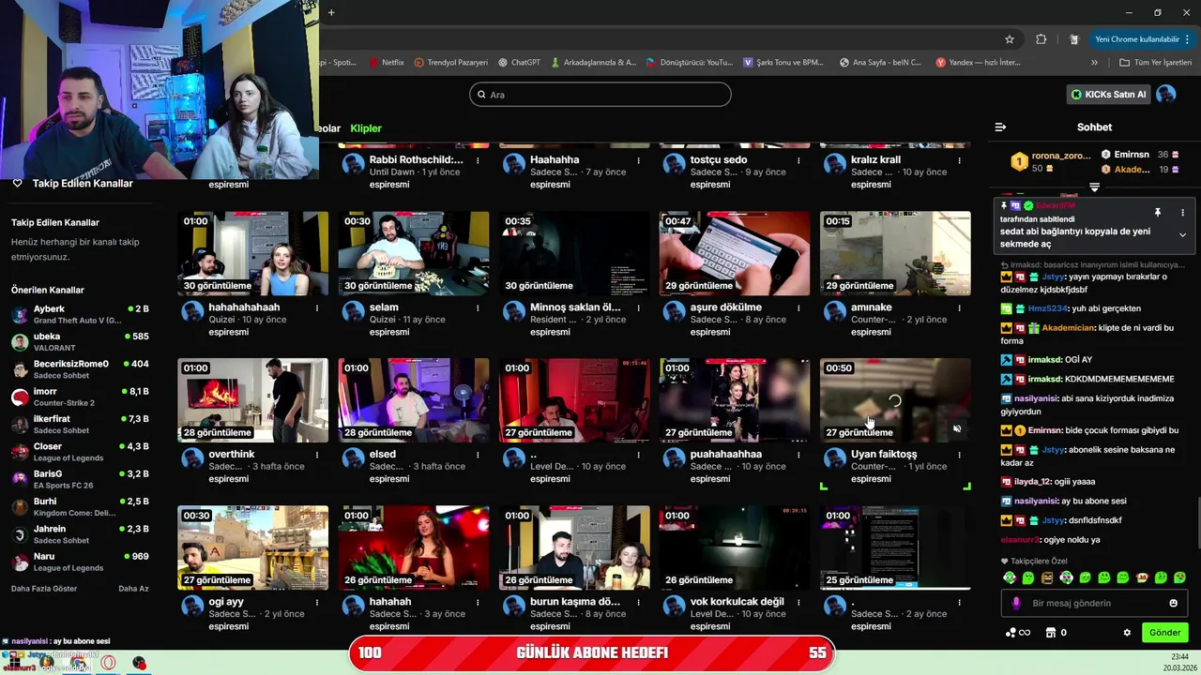The height and width of the screenshot is (675, 1201).
Task: Play the aşure dökülme clip thumbnail
Action: point(735,253)
